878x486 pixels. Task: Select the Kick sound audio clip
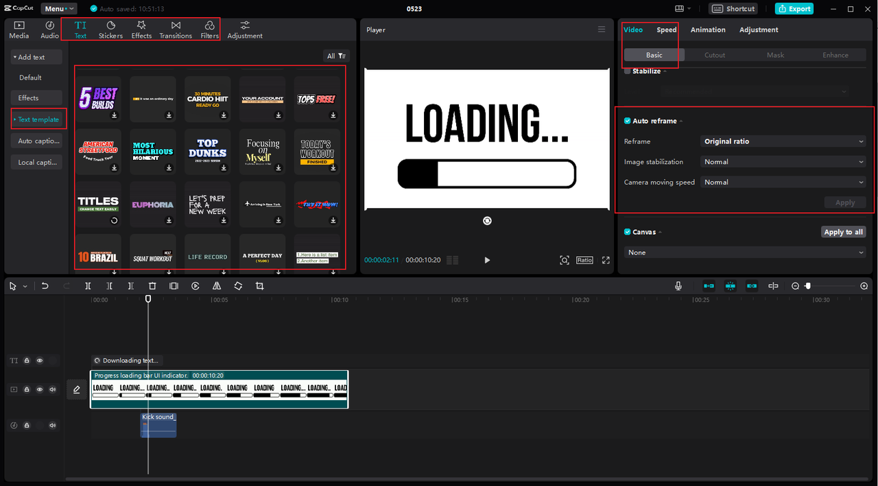pyautogui.click(x=158, y=426)
